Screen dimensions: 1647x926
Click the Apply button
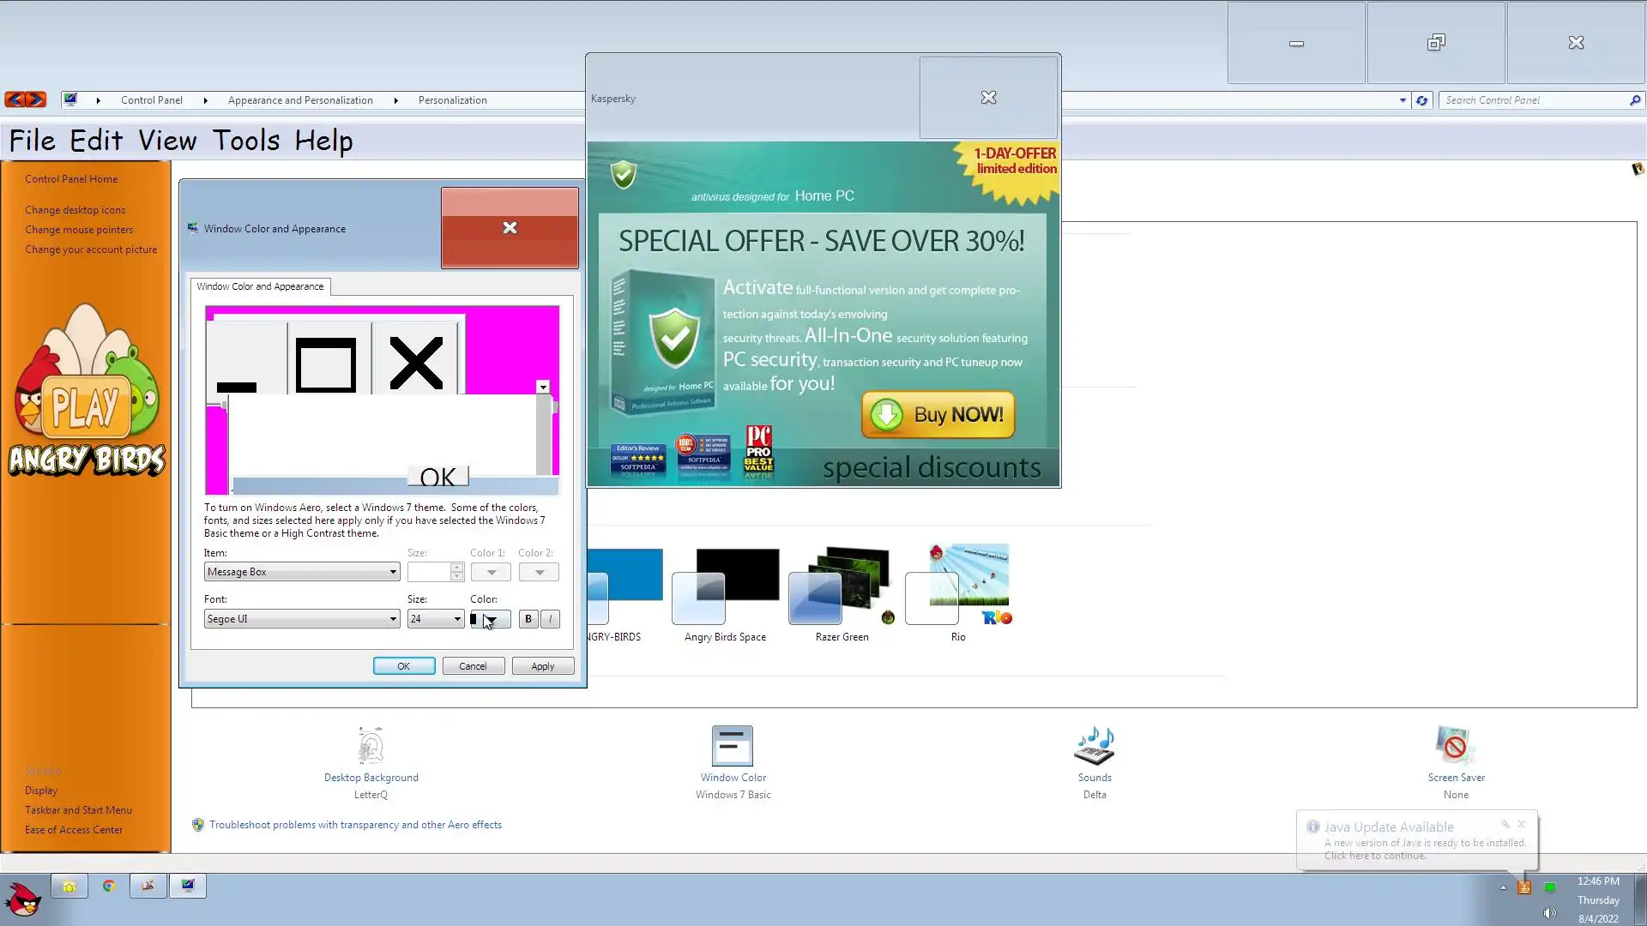(542, 666)
